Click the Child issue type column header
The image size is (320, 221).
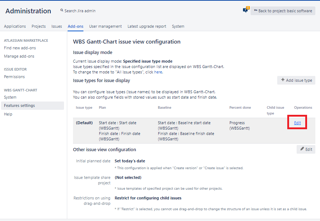pos(275,110)
